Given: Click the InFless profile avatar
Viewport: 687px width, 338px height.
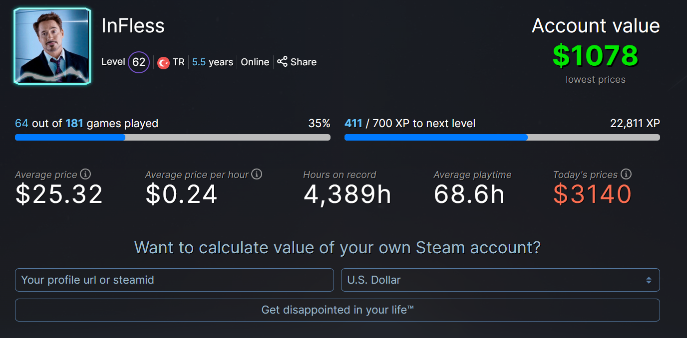Looking at the screenshot, I should tap(52, 46).
